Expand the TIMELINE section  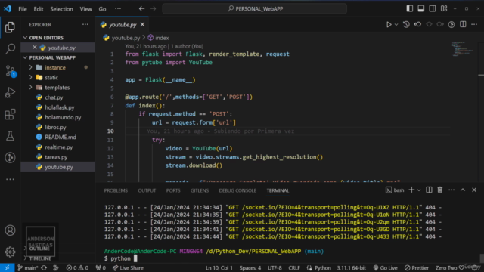click(x=40, y=258)
